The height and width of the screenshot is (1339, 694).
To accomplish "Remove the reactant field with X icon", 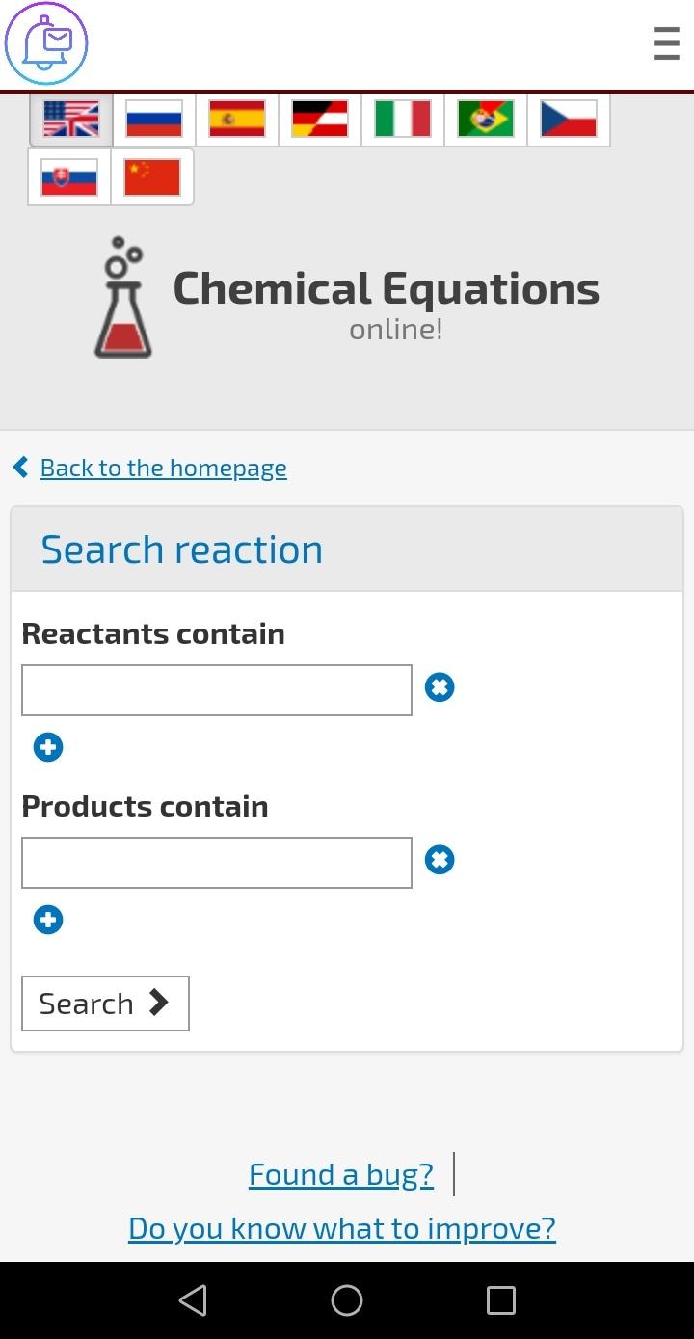I will tap(440, 687).
